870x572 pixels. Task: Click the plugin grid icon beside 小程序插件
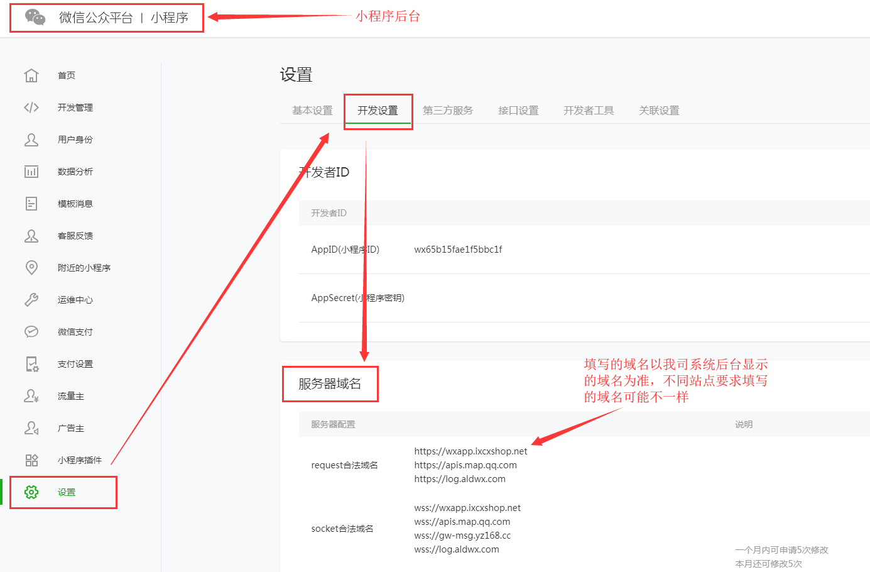(x=31, y=460)
